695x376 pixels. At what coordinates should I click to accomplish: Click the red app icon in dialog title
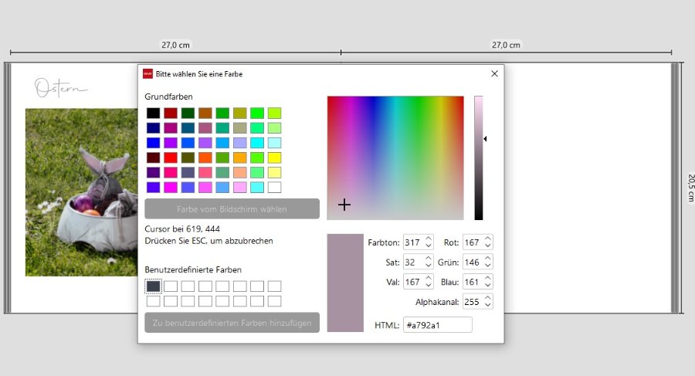(x=147, y=74)
